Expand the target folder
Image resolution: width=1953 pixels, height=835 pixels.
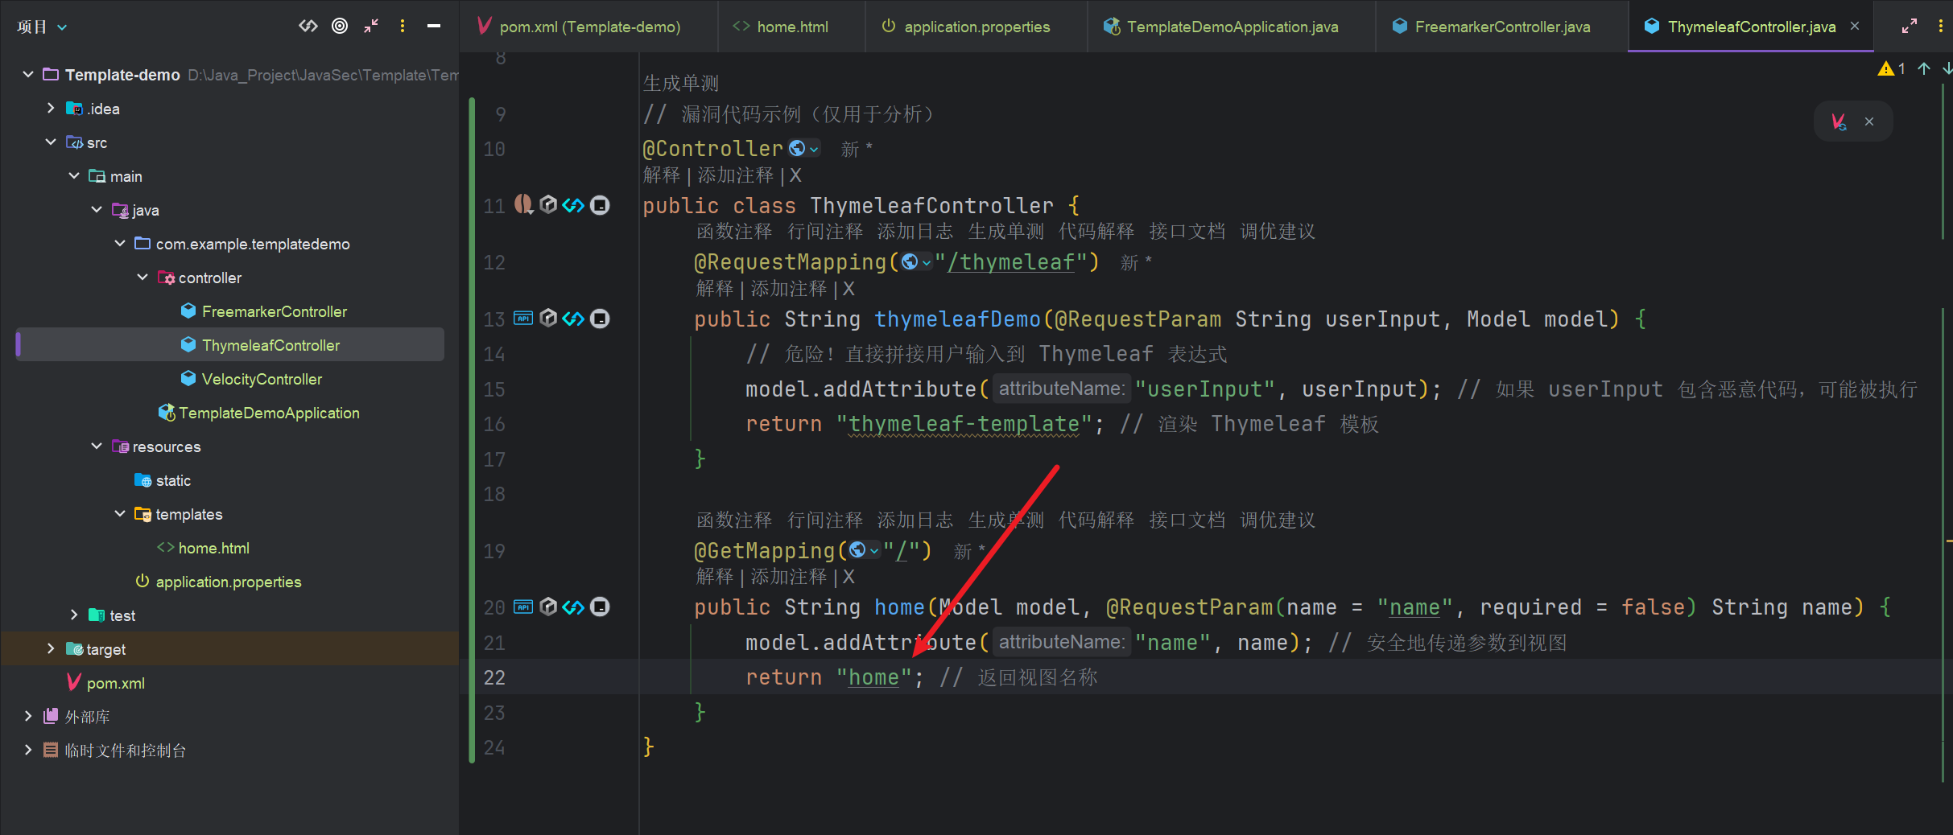pyautogui.click(x=51, y=649)
